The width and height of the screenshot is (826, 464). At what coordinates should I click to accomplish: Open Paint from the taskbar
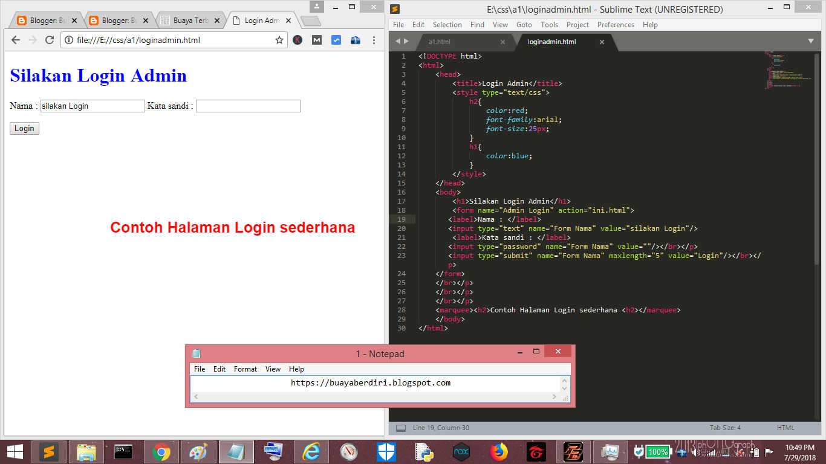pyautogui.click(x=198, y=451)
